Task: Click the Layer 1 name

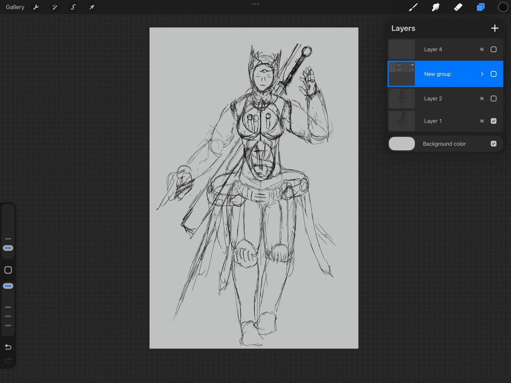Action: (x=433, y=121)
